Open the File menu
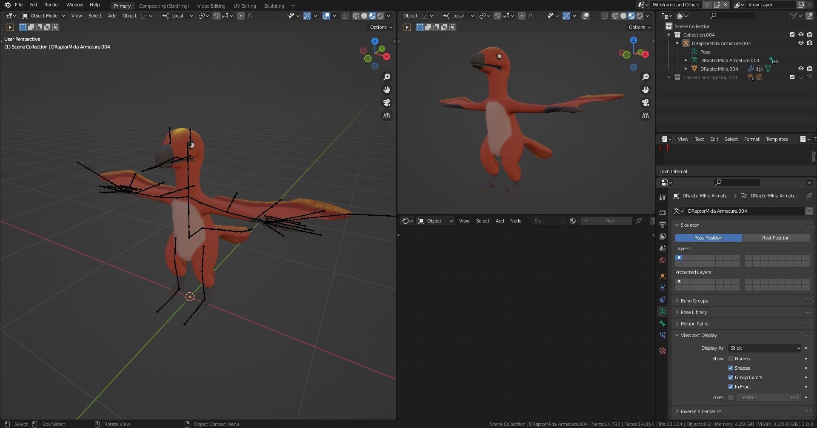This screenshot has width=817, height=428. click(19, 5)
